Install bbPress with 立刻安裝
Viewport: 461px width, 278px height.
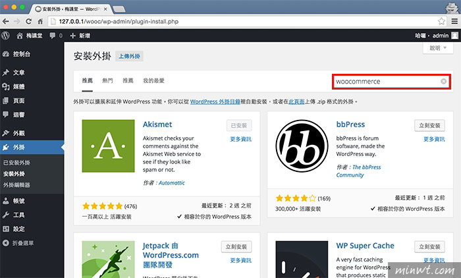429,126
